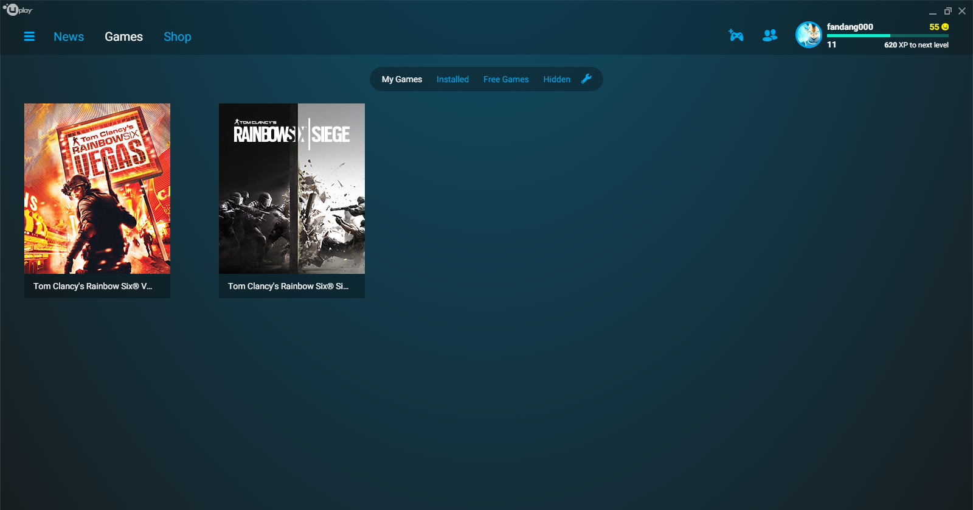Open games settings wrench icon

tap(586, 79)
